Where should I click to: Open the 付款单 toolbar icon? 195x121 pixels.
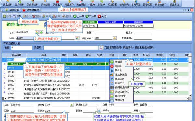tap(92, 3)
